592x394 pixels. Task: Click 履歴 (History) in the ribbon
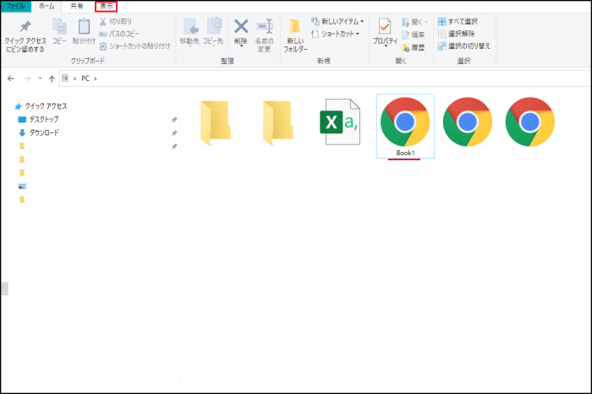pos(413,47)
